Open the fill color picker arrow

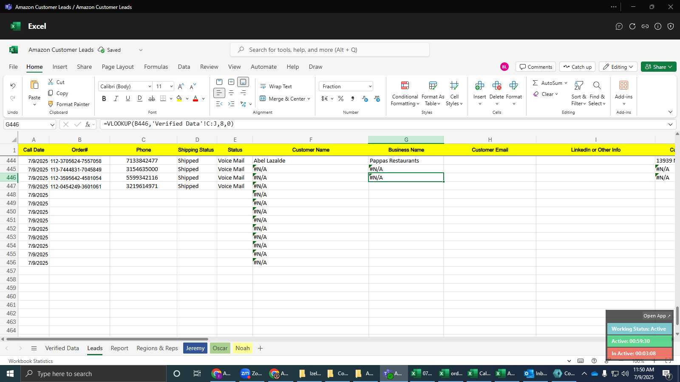pos(187,99)
